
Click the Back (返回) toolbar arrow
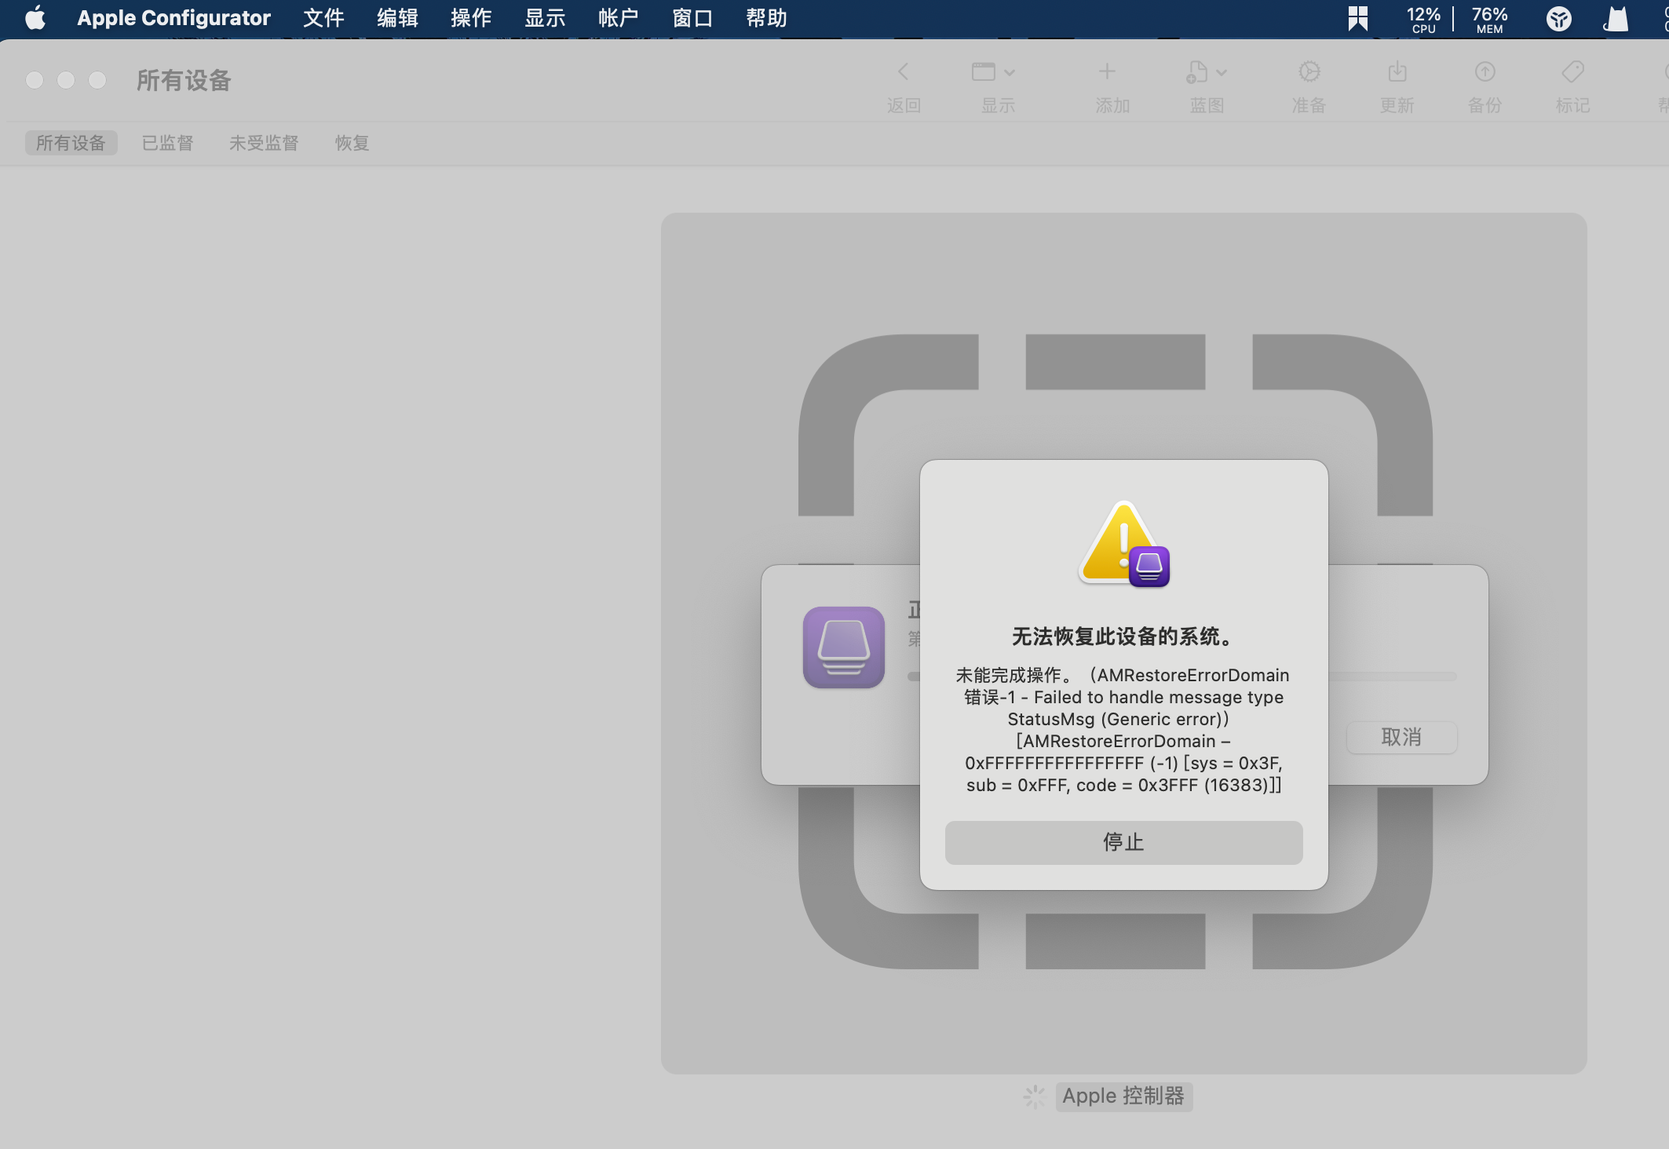[x=903, y=72]
